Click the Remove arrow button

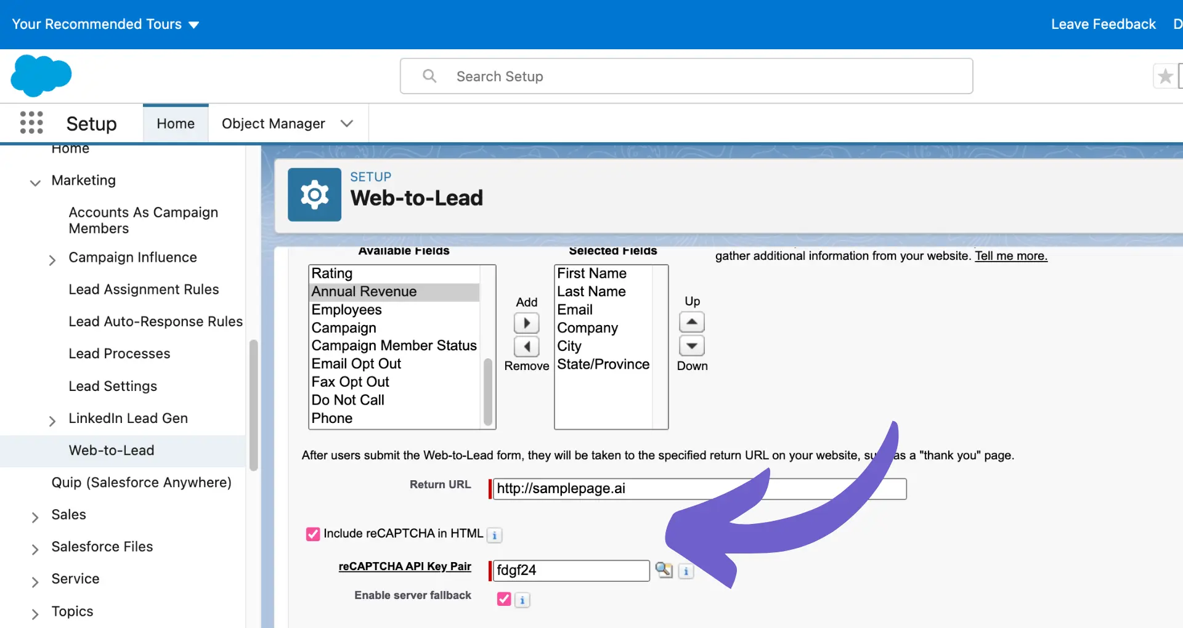coord(527,346)
